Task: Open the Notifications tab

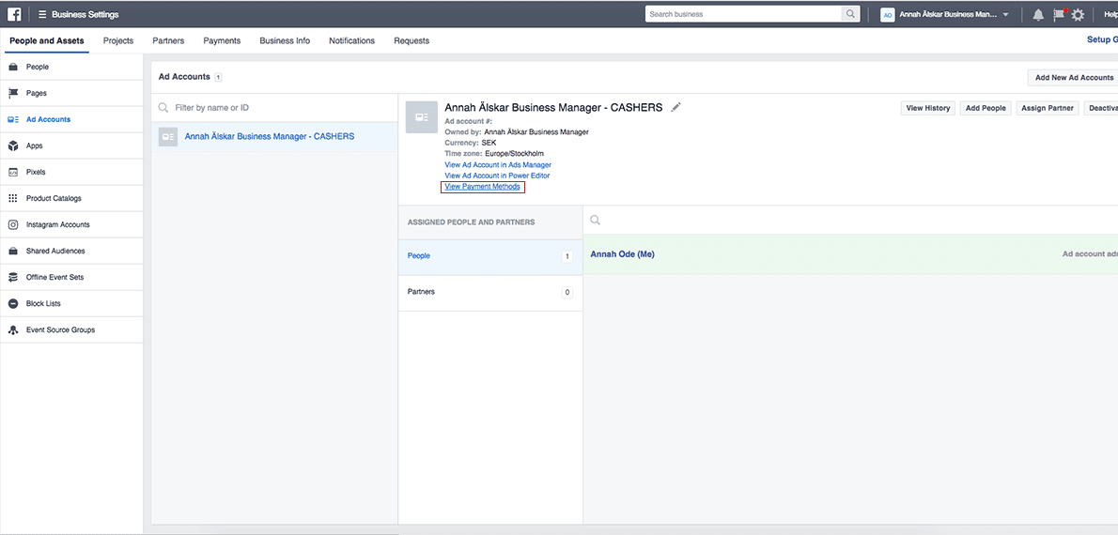Action: pos(351,41)
